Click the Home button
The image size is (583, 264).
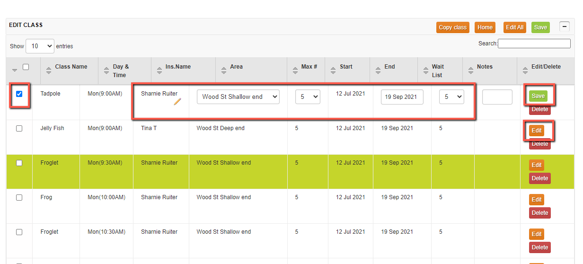click(x=485, y=27)
